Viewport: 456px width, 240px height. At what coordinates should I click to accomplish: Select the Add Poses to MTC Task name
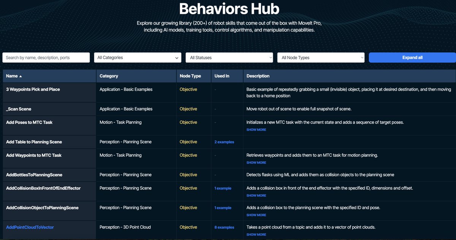tap(29, 122)
